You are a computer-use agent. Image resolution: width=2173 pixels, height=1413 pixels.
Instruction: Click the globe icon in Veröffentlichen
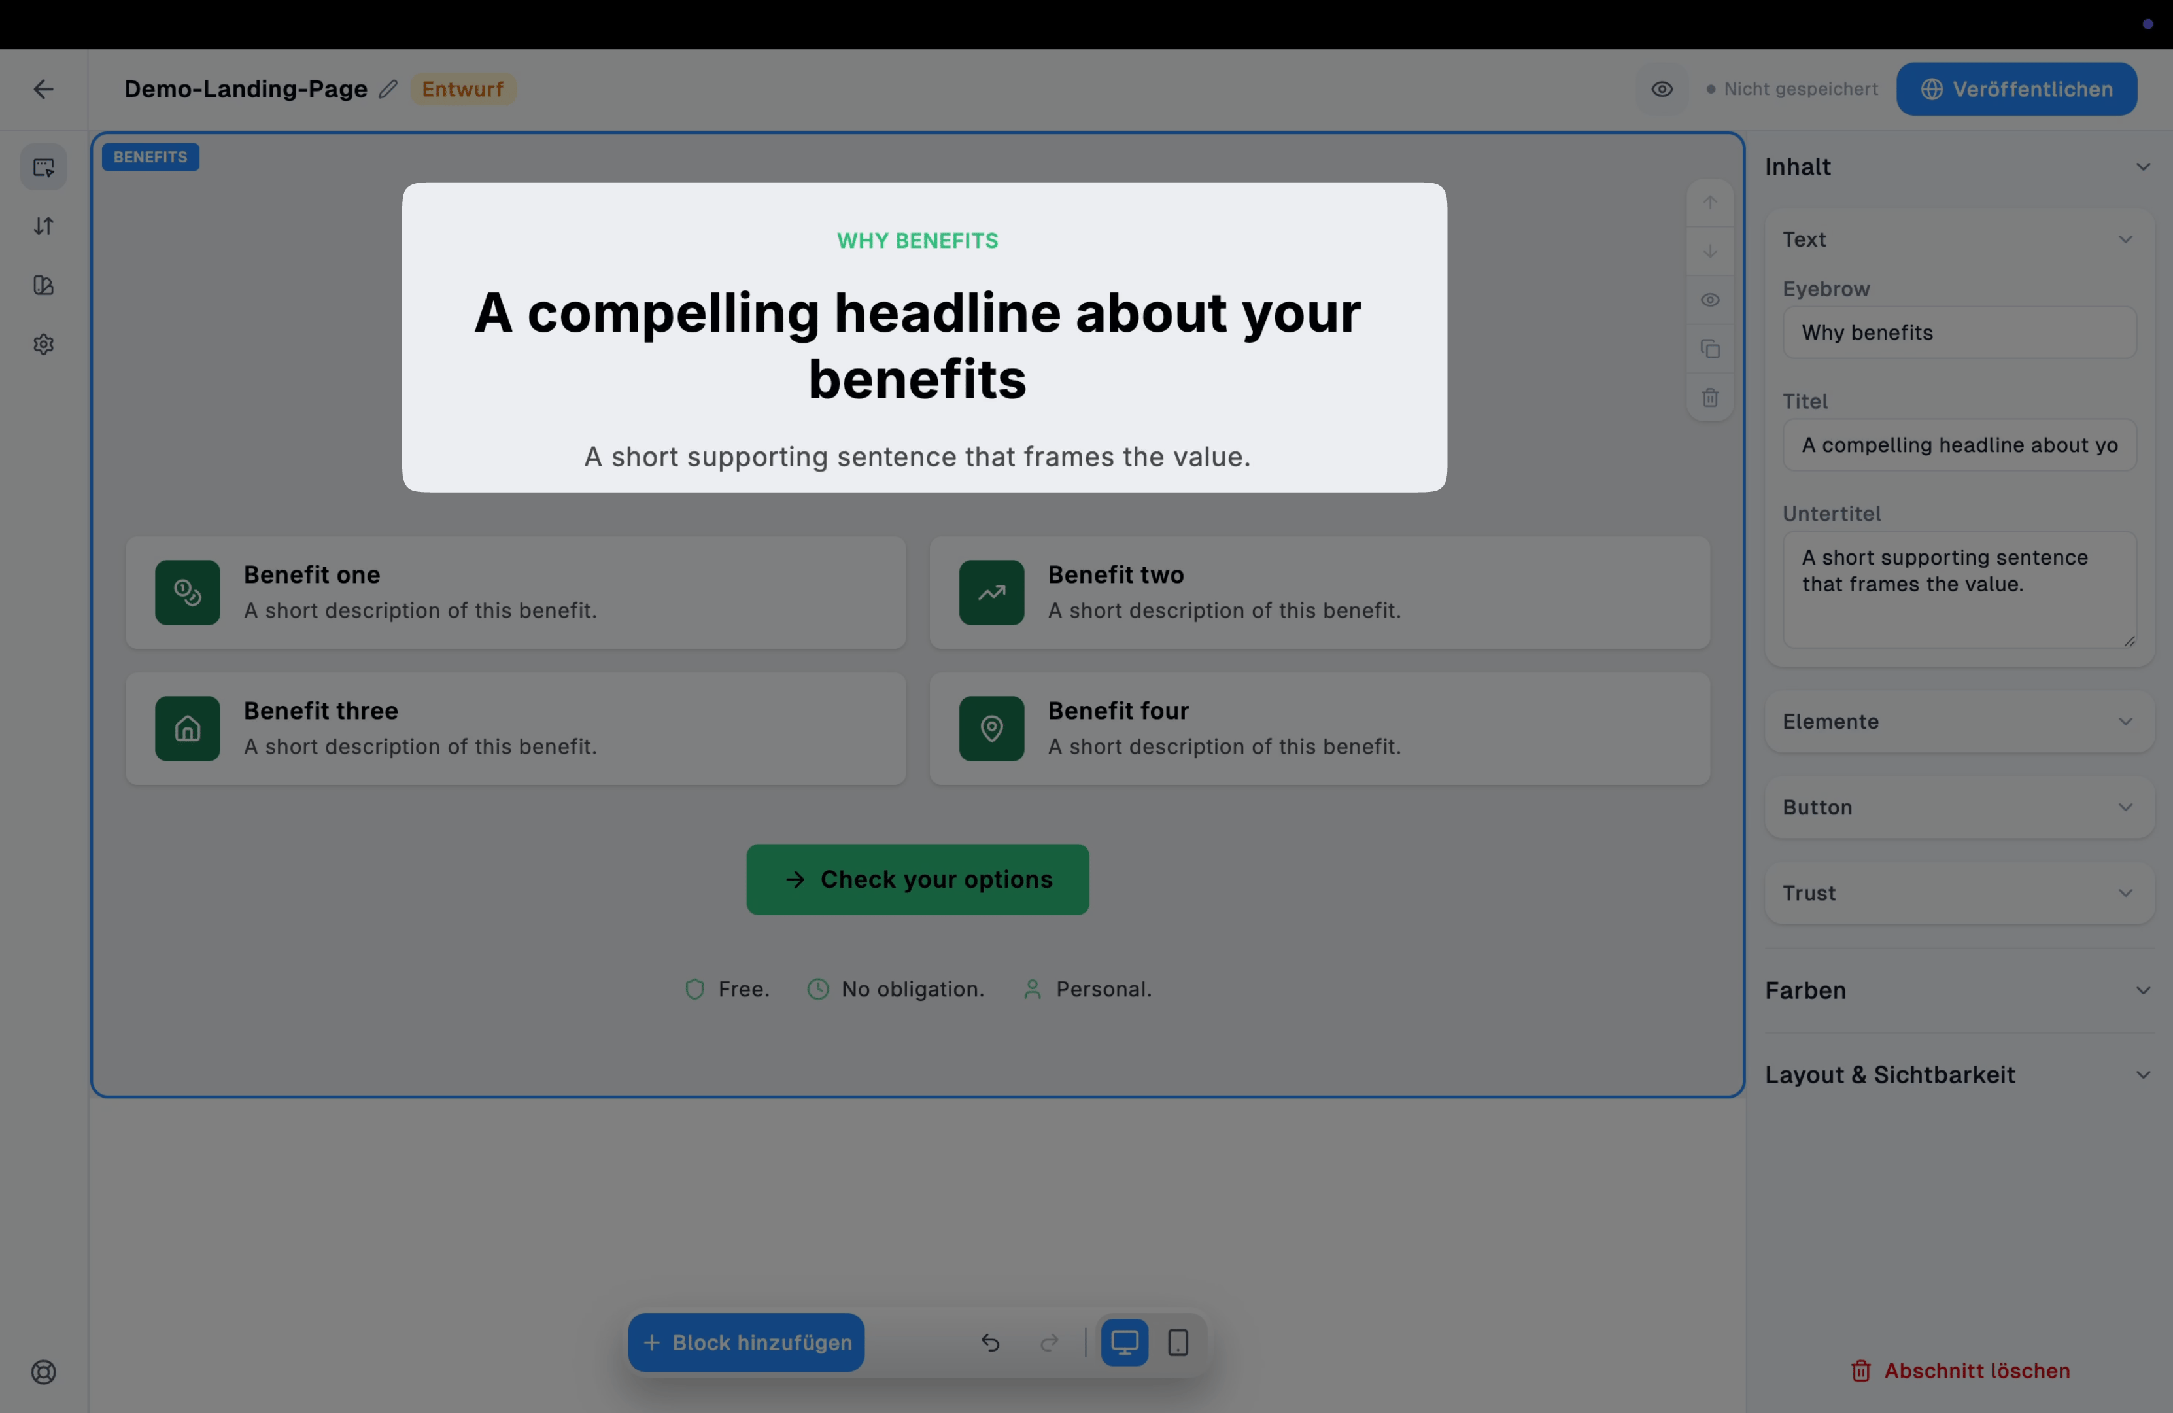1931,88
